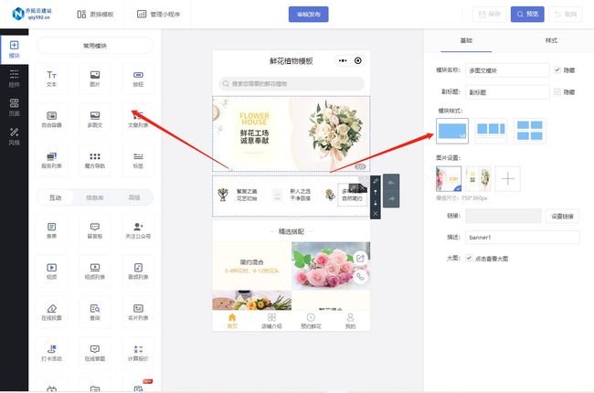Select the 互动 module category tab
Viewport: 594px width, 393px height.
pyautogui.click(x=56, y=197)
